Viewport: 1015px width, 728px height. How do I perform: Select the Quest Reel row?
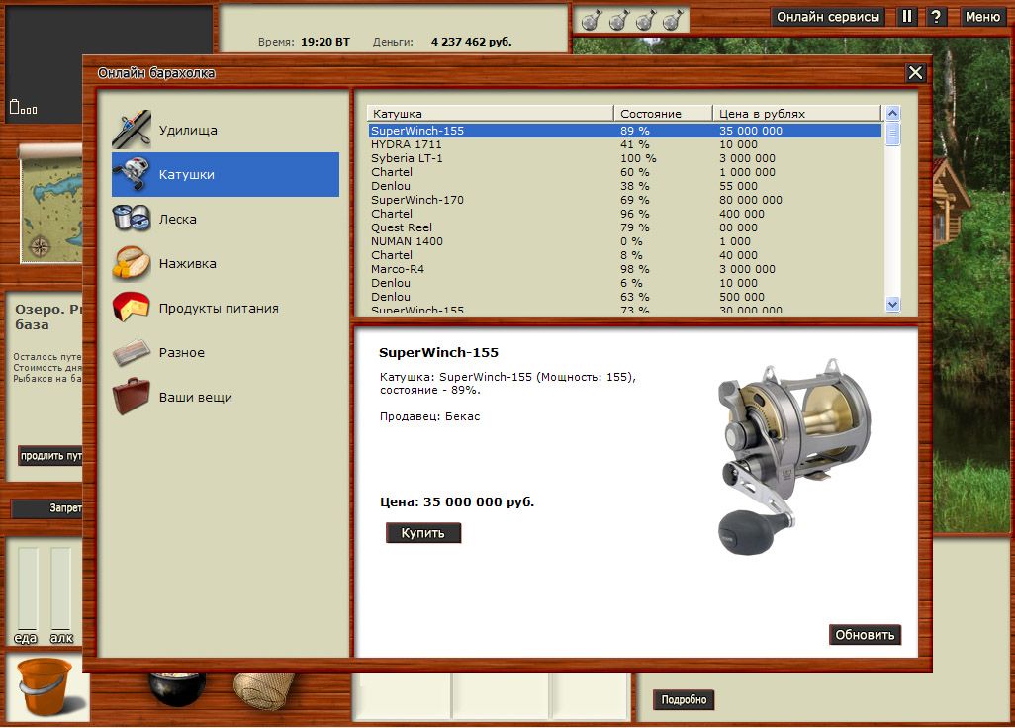(x=624, y=227)
